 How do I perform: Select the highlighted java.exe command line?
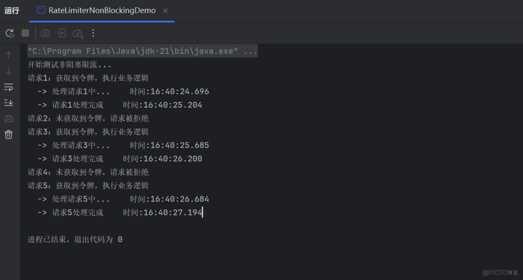point(141,51)
